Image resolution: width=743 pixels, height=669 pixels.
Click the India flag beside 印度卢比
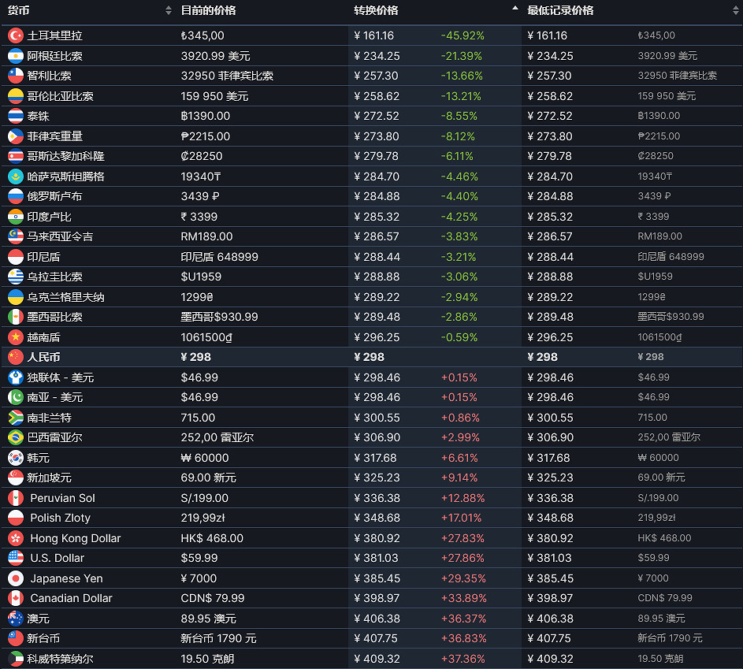15,217
